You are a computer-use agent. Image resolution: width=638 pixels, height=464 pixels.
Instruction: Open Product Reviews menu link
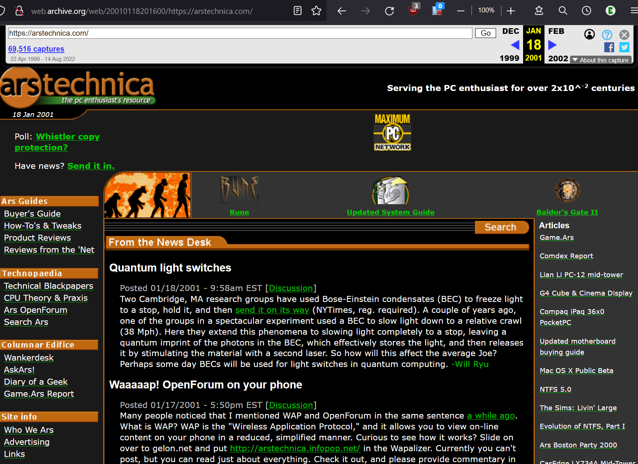click(x=37, y=238)
